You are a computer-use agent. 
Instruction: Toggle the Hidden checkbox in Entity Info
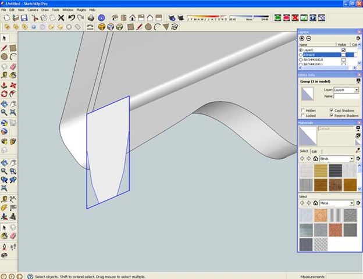click(x=302, y=110)
